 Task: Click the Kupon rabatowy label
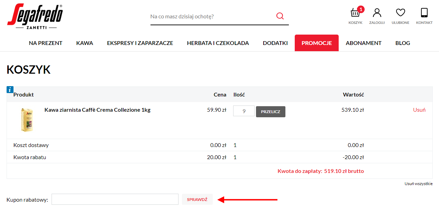pyautogui.click(x=27, y=200)
